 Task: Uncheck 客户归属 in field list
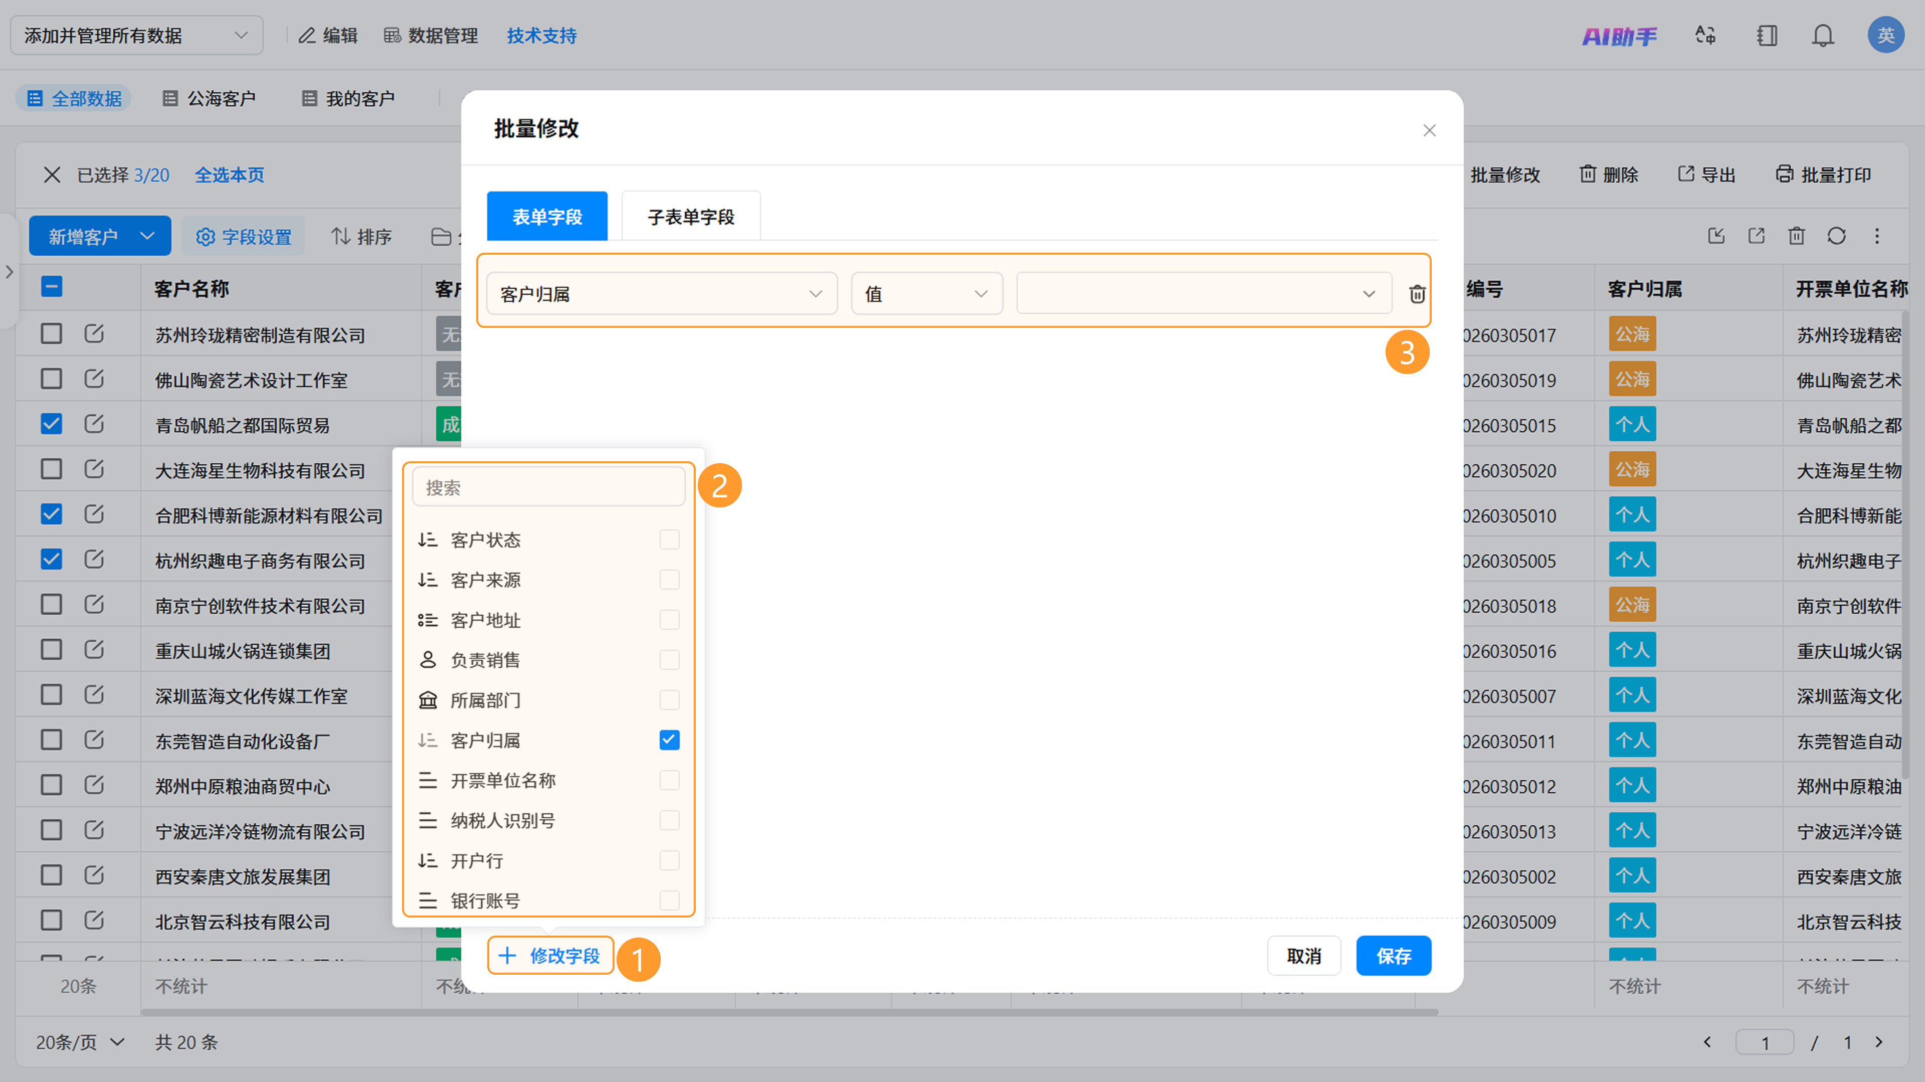point(669,740)
